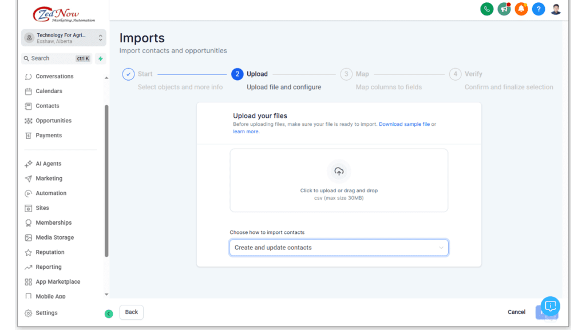This screenshot has width=586, height=330.
Task: Select the Calendars icon in the sidebar
Action: pos(27,91)
